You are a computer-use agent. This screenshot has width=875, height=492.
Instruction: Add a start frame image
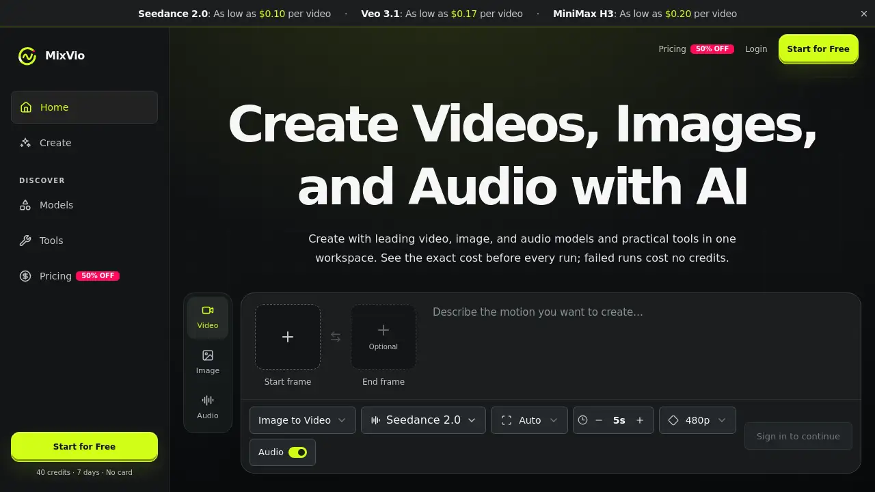(288, 337)
